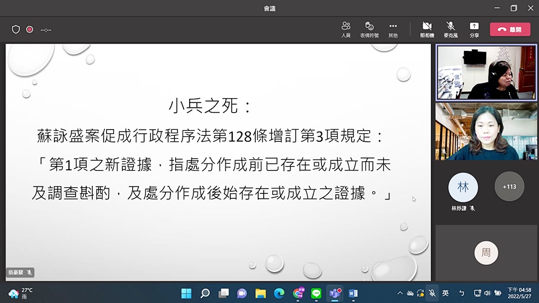Switch the 英 input language indicator
This screenshot has height=303, width=539.
click(x=446, y=293)
